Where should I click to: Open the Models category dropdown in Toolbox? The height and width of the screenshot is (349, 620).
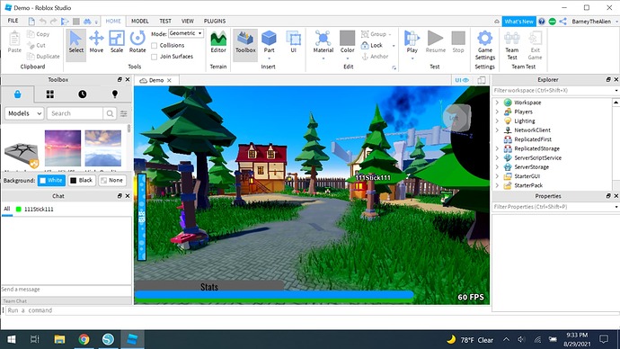tap(24, 113)
